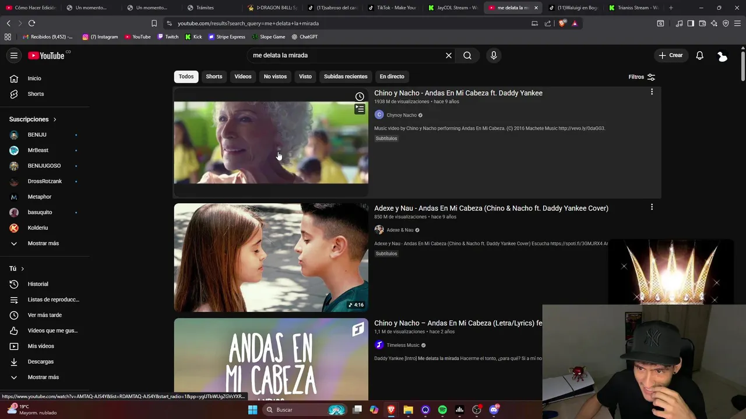Switch to the JayCOL Stream tab
Screen dimensions: 746x419
point(453,8)
